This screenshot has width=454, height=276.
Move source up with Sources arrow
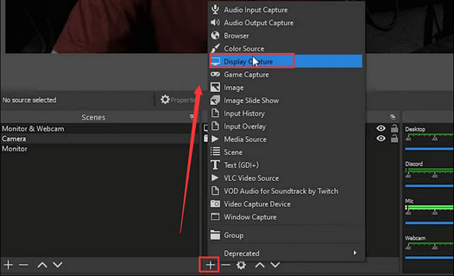point(260,265)
